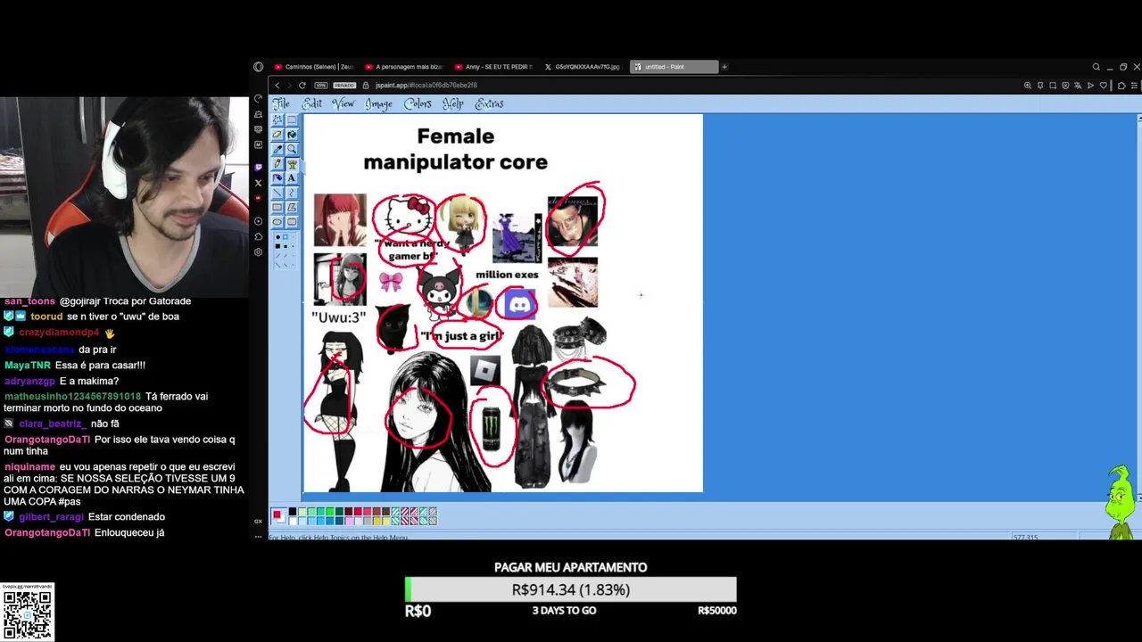This screenshot has height=642, width=1142.
Task: Click chat username MayaTNR
Action: (x=28, y=365)
